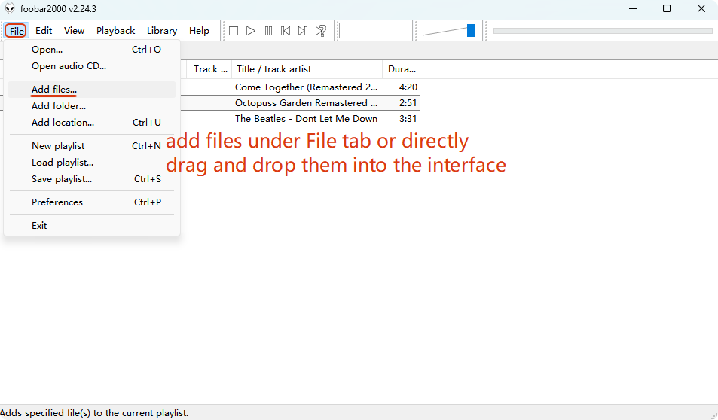
Task: Skip to the previous track
Action: tap(286, 31)
